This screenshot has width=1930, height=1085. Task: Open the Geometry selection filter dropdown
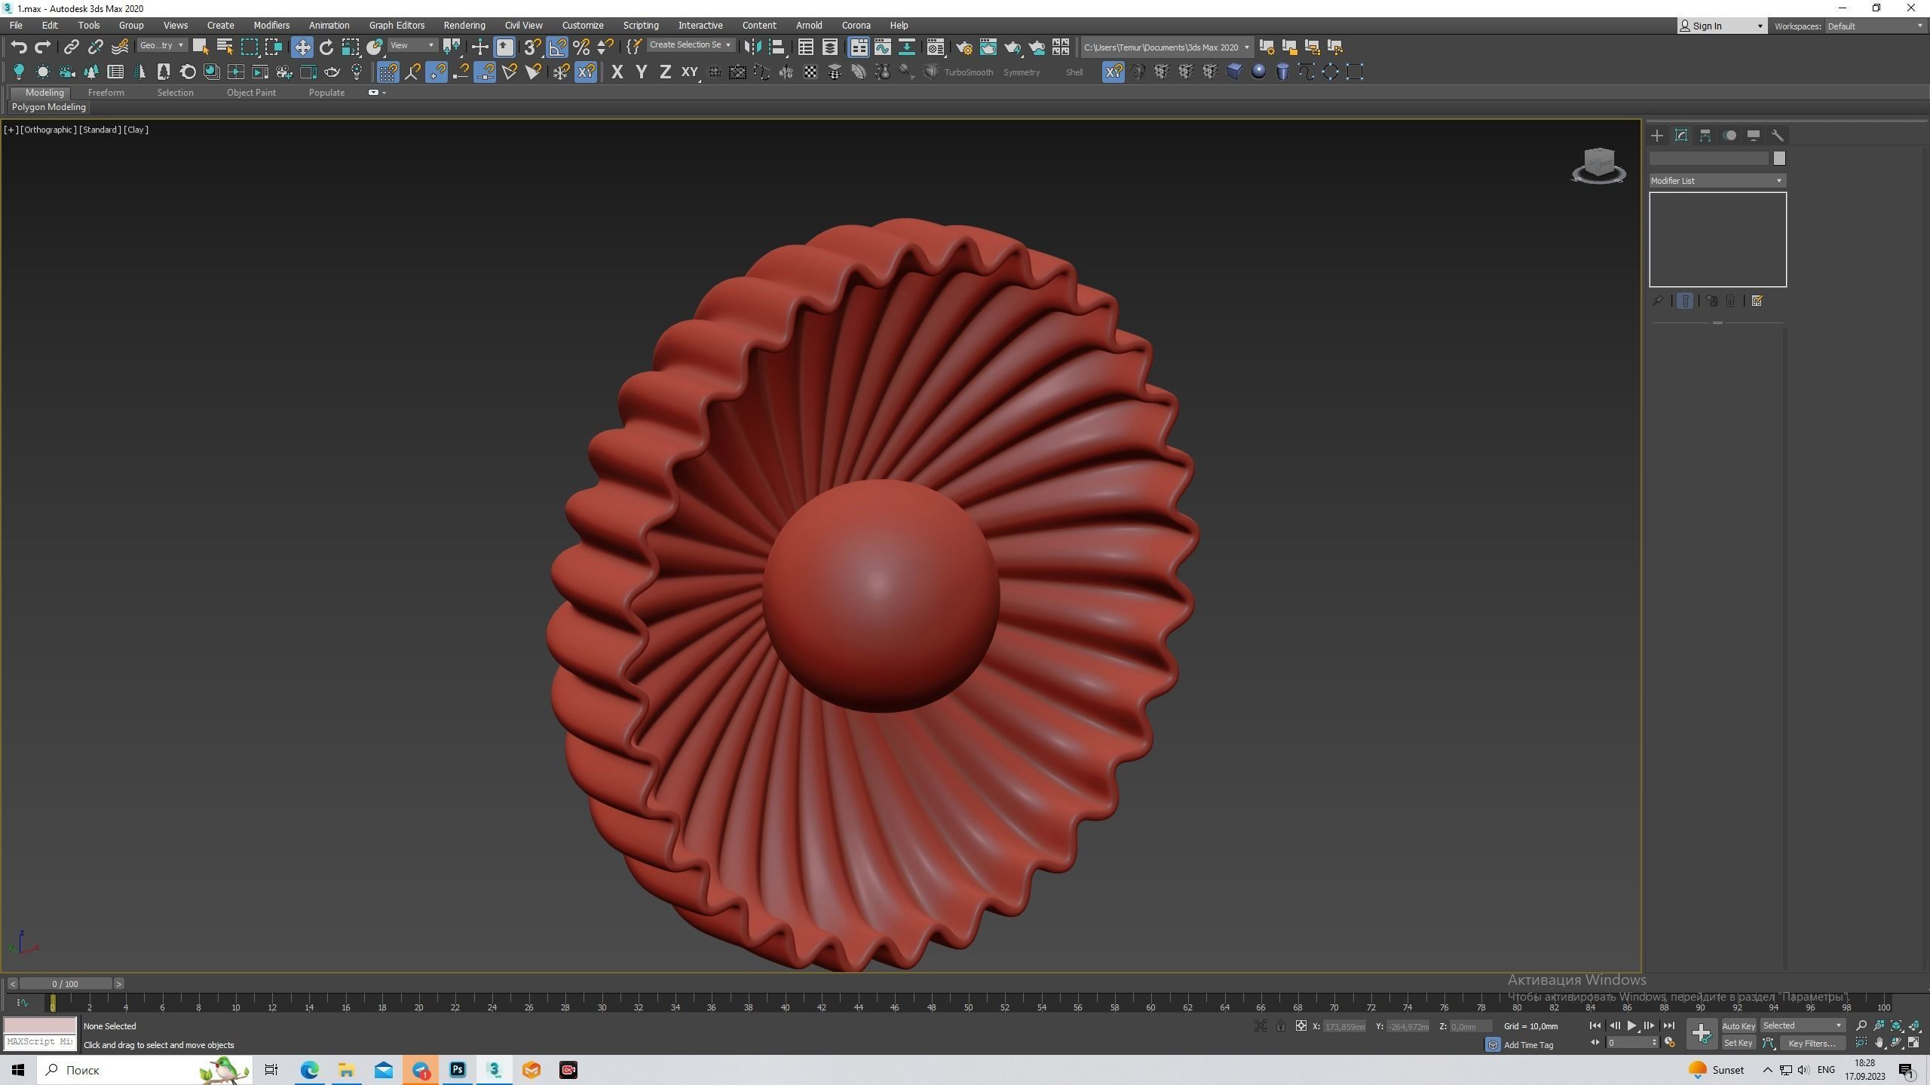[161, 46]
